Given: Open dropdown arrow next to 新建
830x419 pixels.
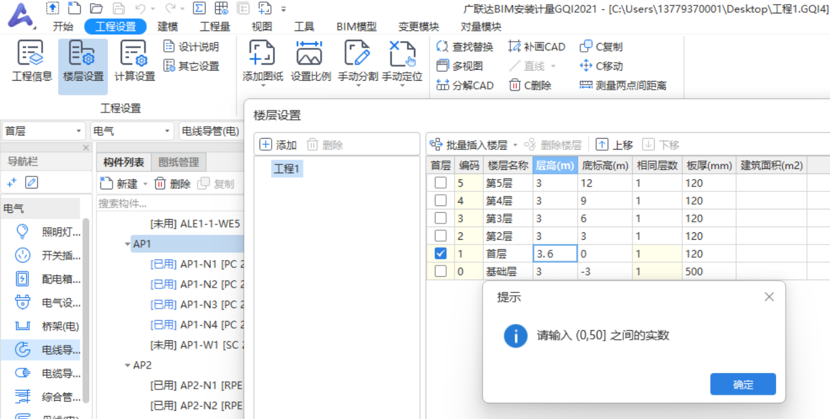Looking at the screenshot, I should click(144, 184).
